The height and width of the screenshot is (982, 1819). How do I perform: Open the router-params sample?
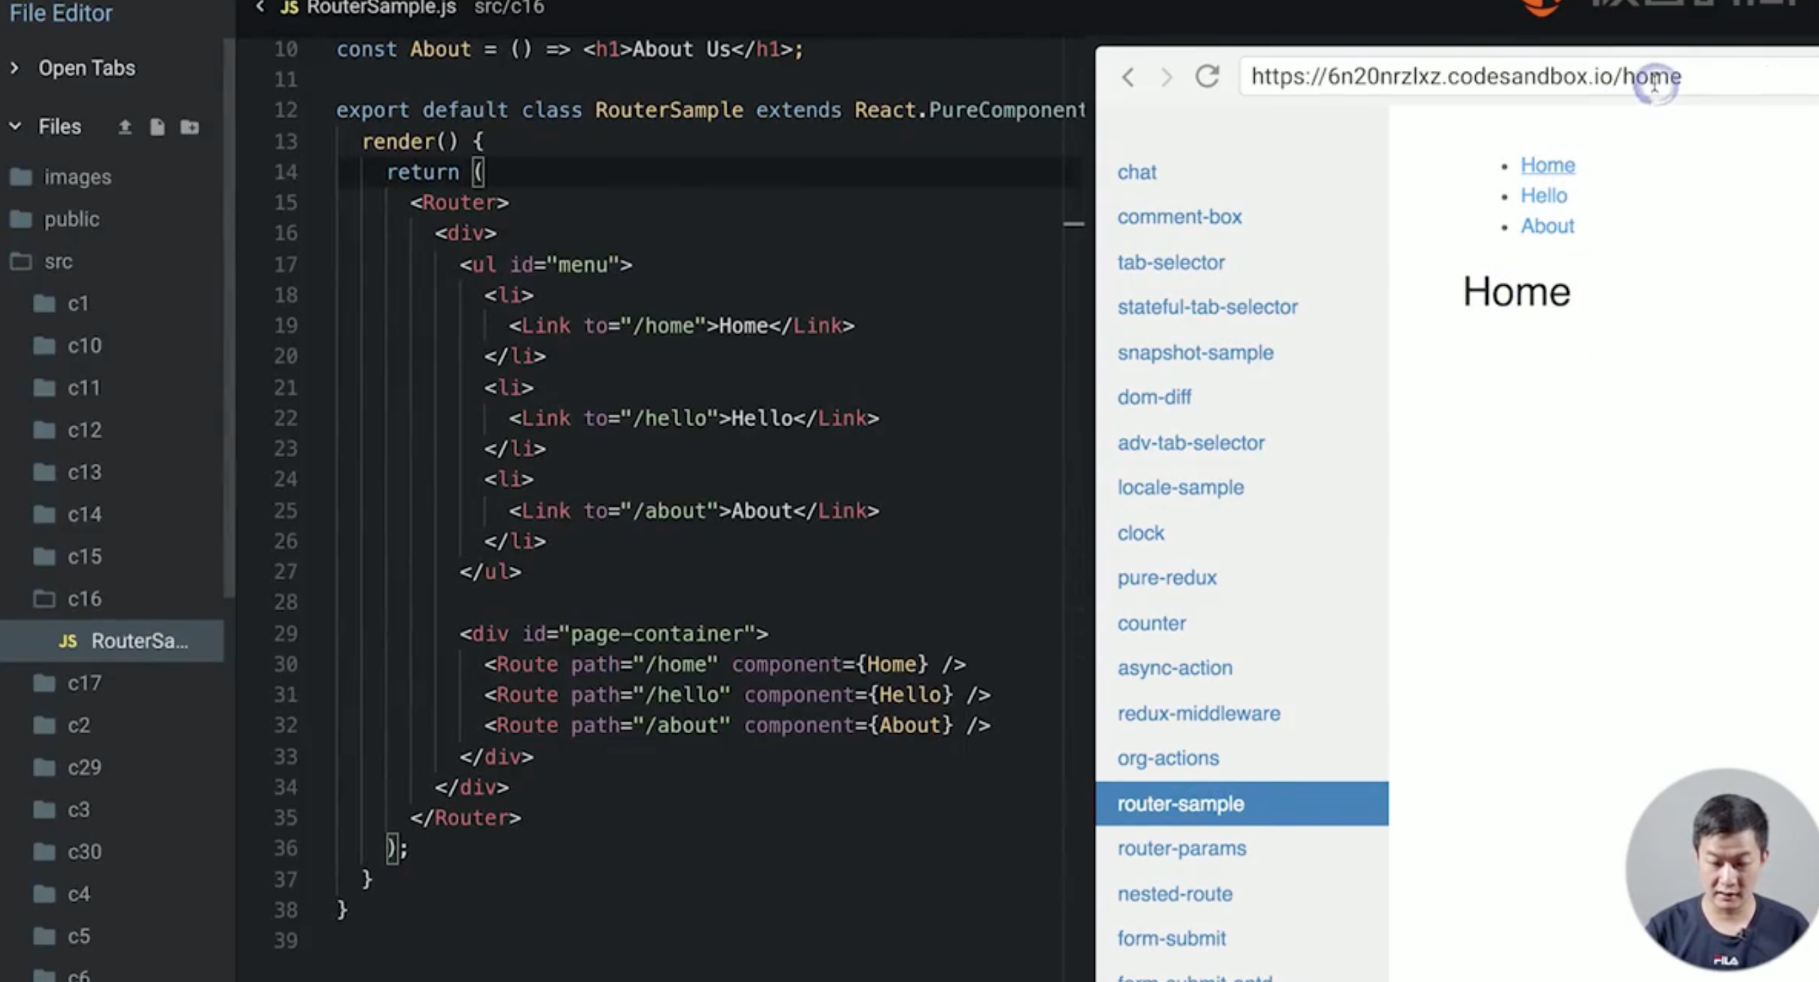pos(1181,848)
